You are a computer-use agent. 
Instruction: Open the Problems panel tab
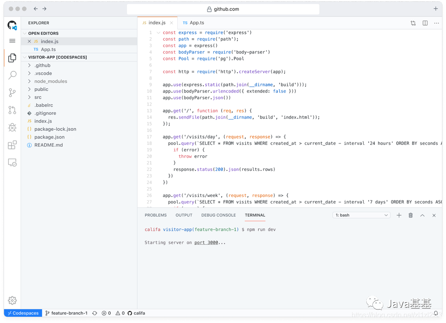pos(155,215)
